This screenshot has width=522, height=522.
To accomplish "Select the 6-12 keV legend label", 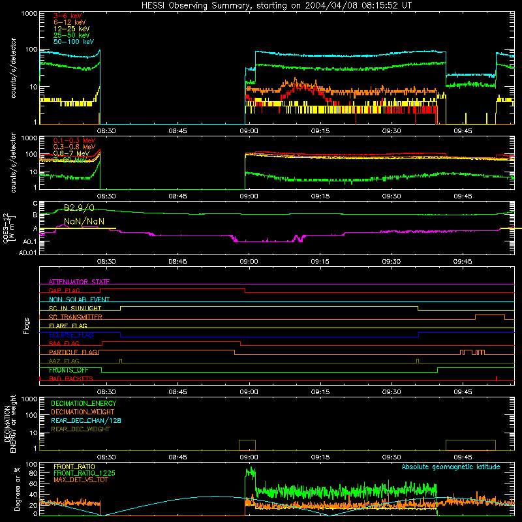I will pos(70,22).
